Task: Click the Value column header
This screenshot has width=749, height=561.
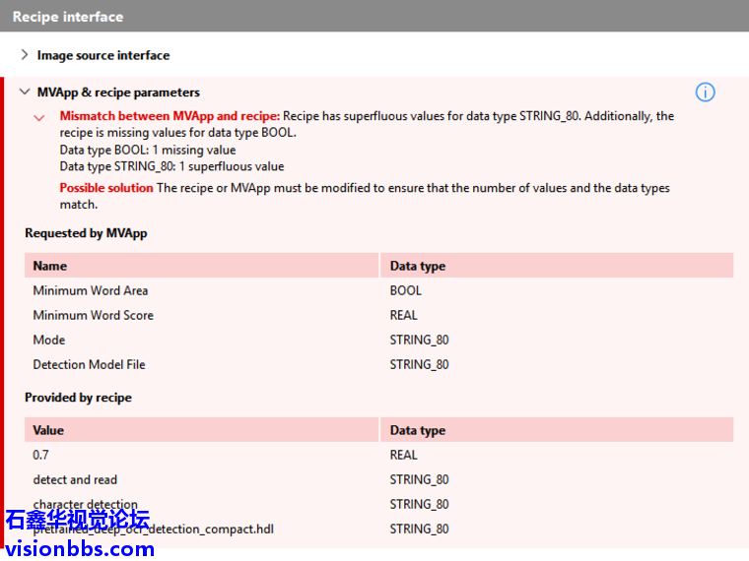Action: (x=48, y=430)
